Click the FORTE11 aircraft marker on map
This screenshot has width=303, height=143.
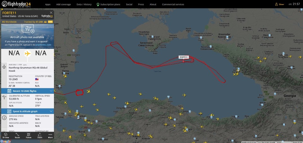click(183, 61)
